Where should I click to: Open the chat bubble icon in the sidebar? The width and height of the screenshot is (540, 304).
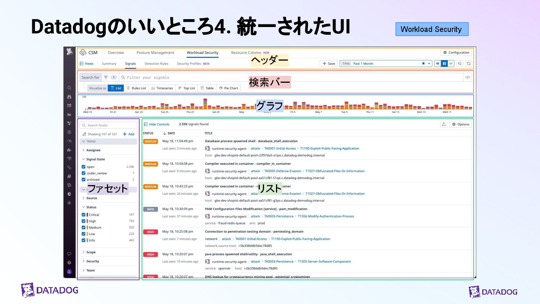pos(69,254)
